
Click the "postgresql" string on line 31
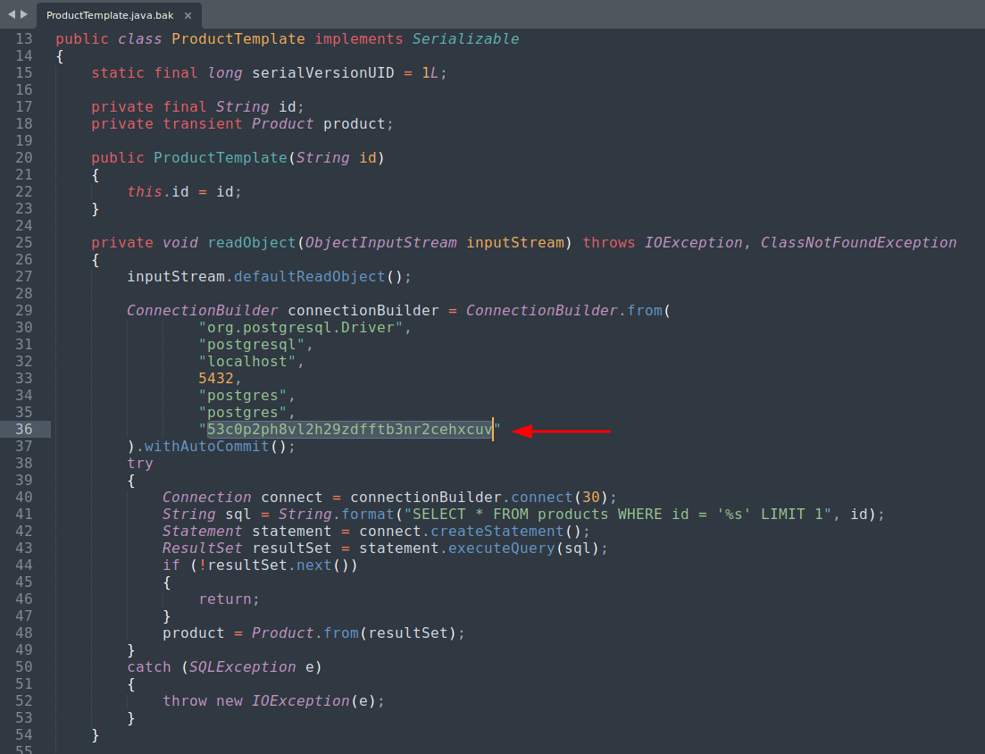tap(251, 344)
